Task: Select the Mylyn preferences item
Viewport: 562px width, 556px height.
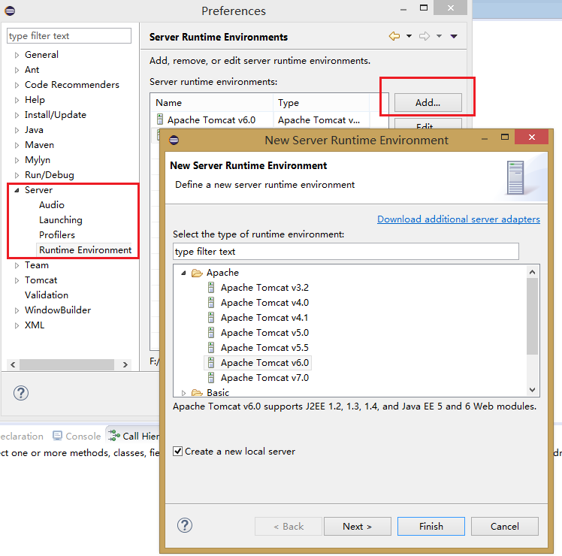Action: click(x=38, y=160)
